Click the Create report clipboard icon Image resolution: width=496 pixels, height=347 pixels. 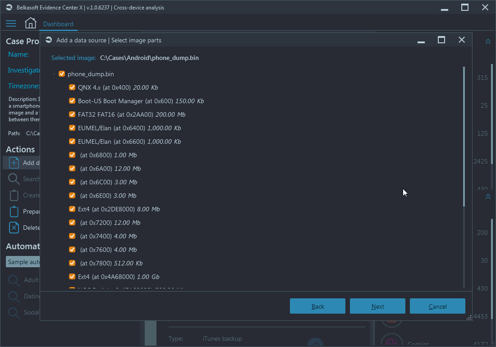(14, 195)
